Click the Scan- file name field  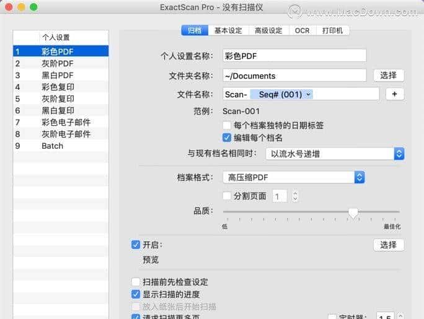click(x=301, y=94)
